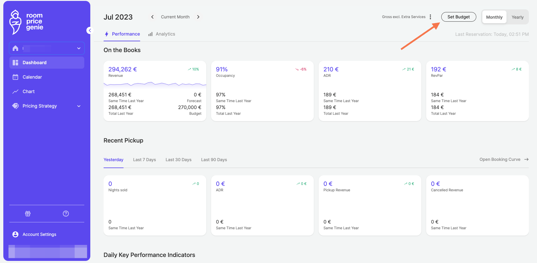Screen dimensions: 537x263
Task: Click the RoomPriceGenie logo
Action: click(26, 22)
